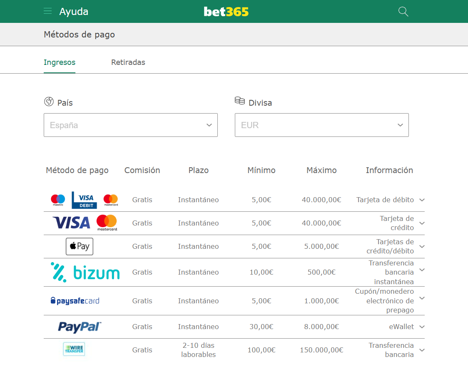
Task: Click the Divisa field label
Action: tap(260, 103)
